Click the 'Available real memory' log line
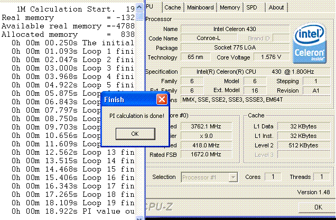Screen dimensions: 336x220 [68, 26]
